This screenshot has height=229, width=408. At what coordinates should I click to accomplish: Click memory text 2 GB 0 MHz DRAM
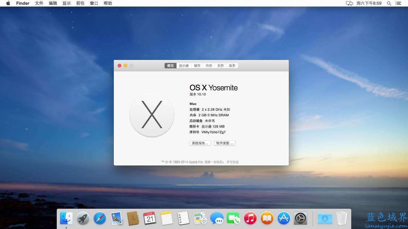point(214,115)
